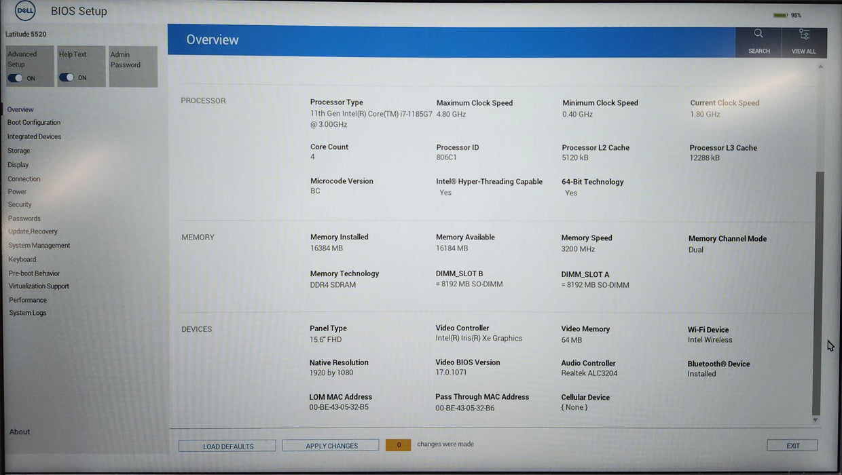Select Virtualization Support
842x475 pixels.
38,286
